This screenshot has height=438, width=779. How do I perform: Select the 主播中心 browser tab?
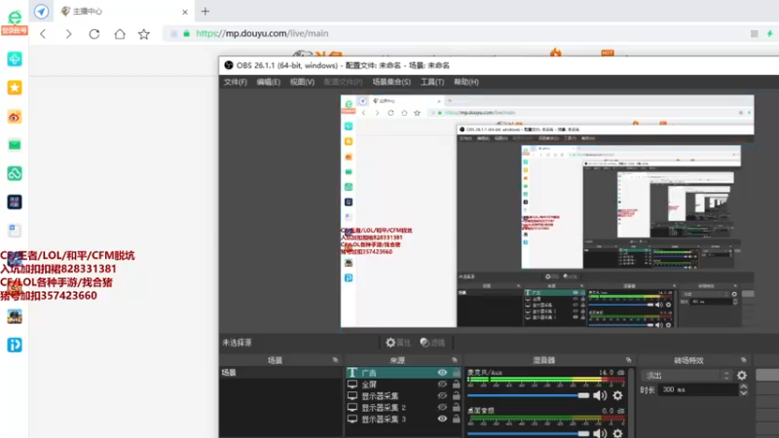[x=125, y=11]
